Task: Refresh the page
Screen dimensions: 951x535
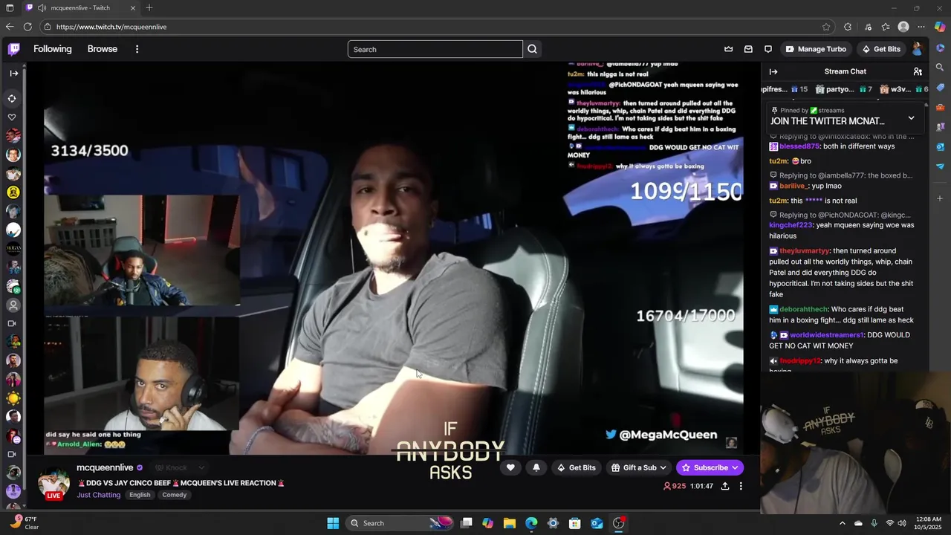Action: (27, 27)
